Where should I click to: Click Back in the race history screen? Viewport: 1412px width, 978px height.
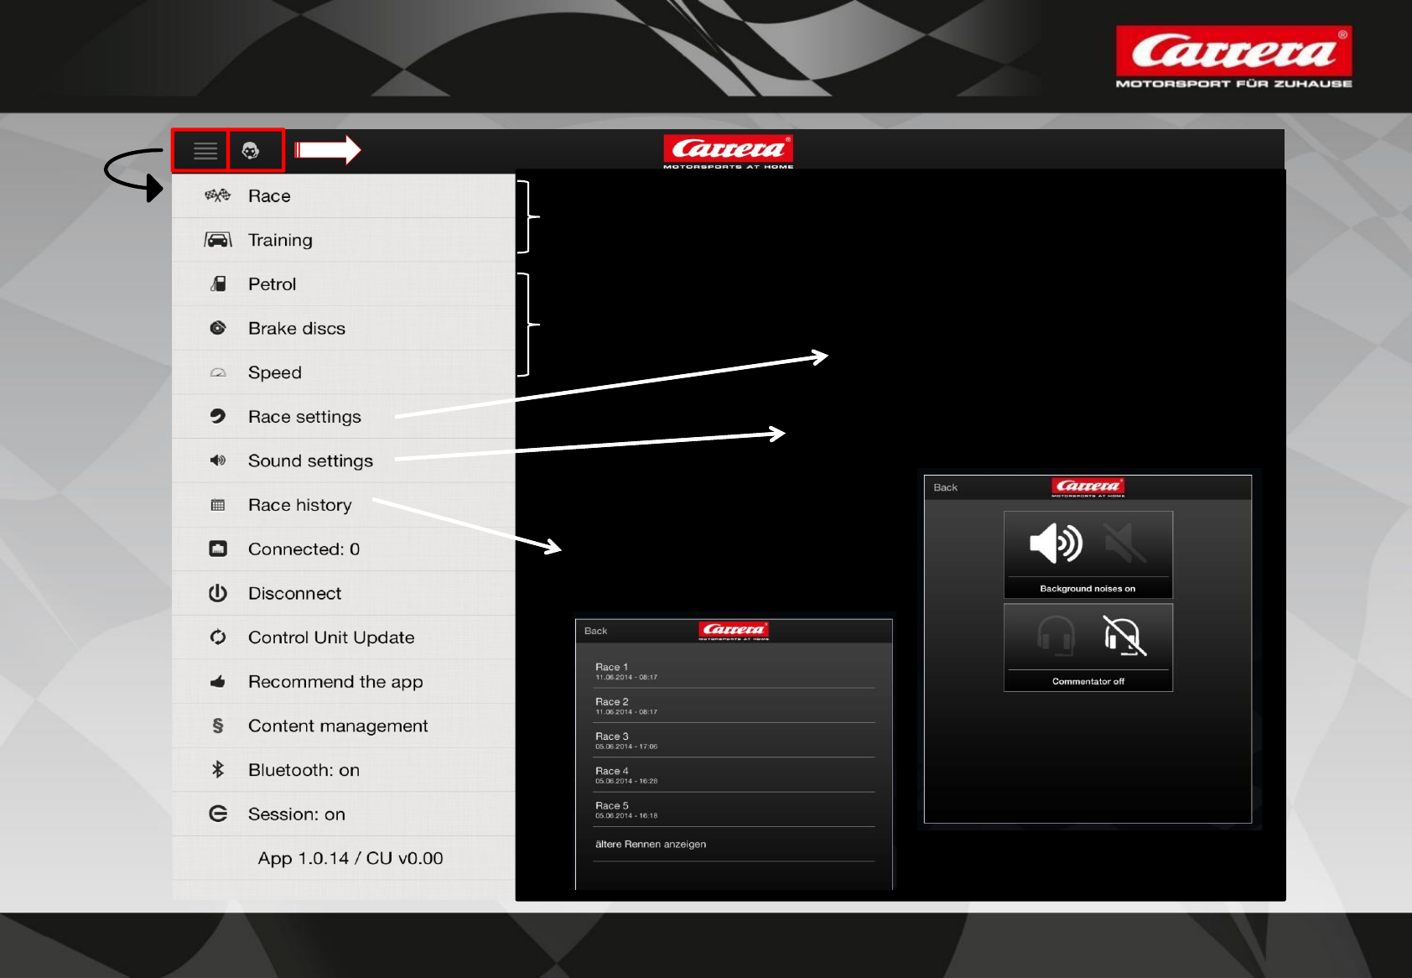coord(595,631)
